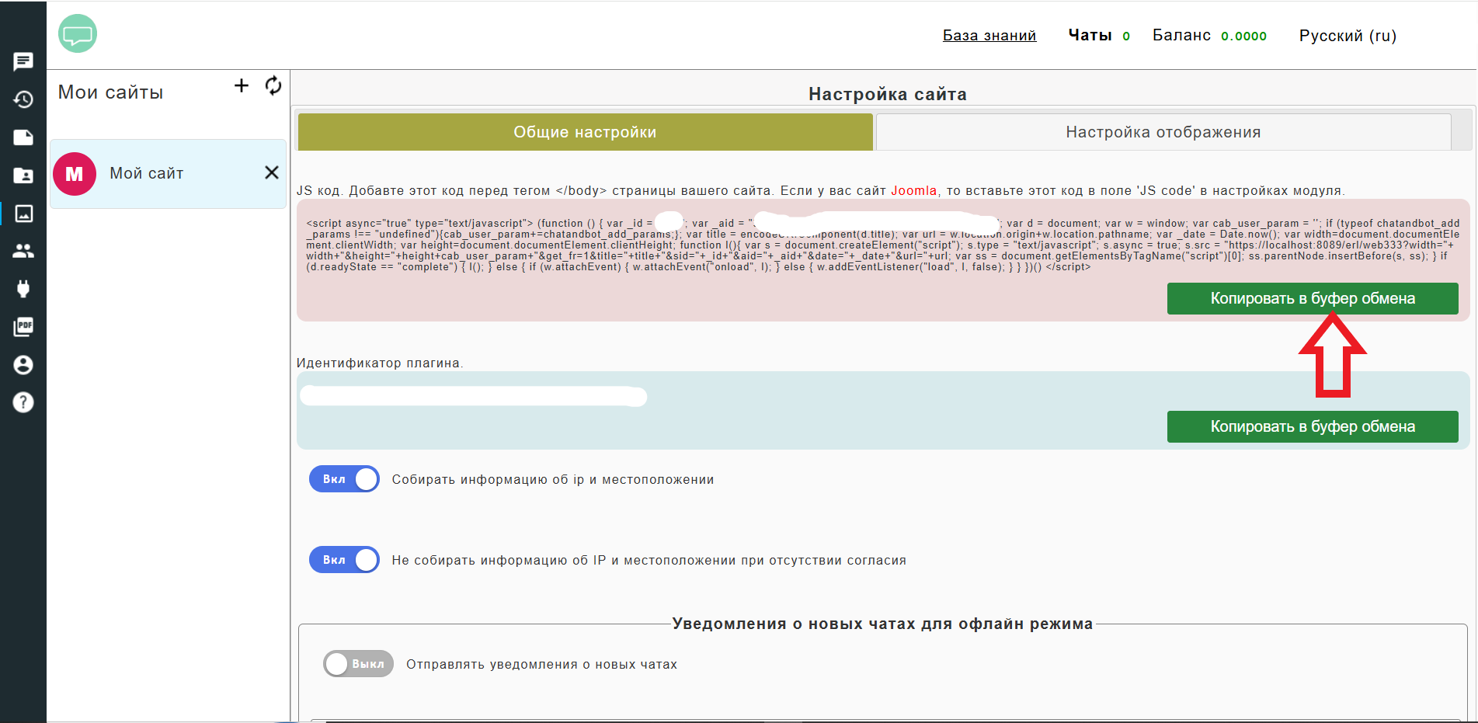This screenshot has height=723, width=1478.
Task: Refresh the Мои сайты list
Action: [x=273, y=85]
